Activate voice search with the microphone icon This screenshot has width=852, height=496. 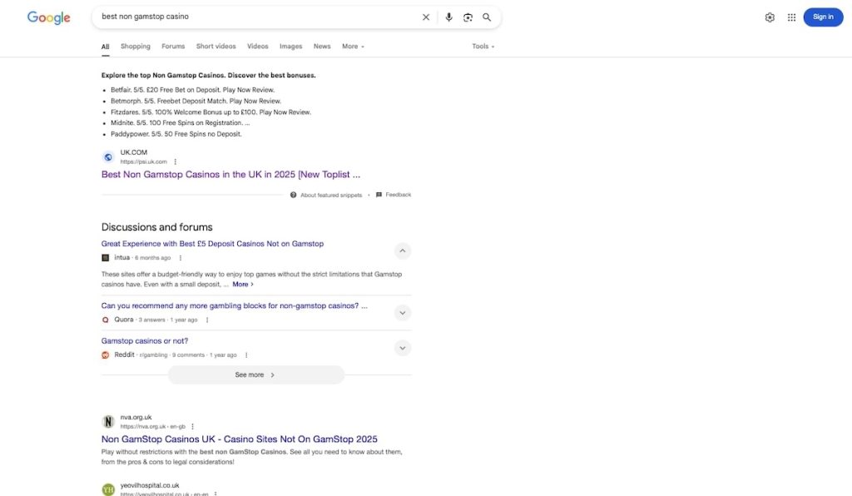pos(448,16)
